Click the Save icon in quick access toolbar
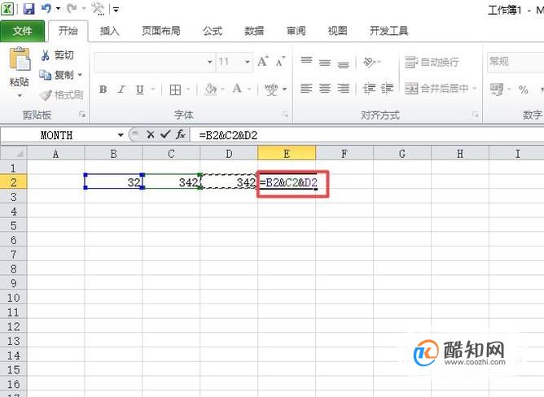 29,8
